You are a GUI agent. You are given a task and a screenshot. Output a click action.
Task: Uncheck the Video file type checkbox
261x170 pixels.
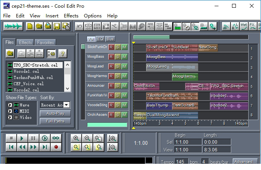(10, 117)
